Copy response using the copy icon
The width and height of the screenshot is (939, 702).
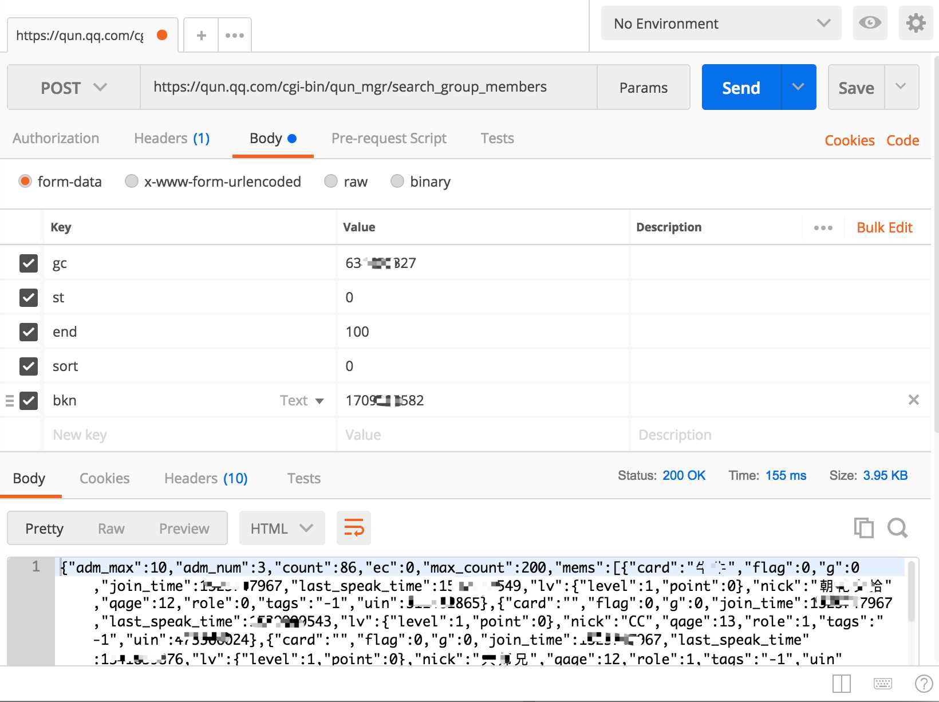point(863,527)
